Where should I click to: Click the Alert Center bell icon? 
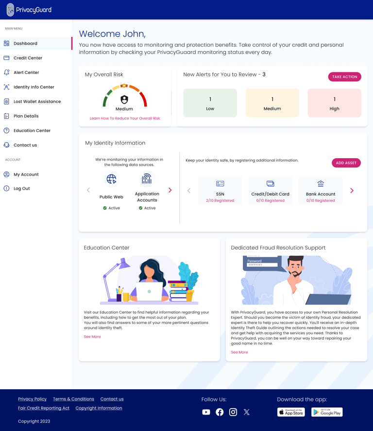[x=7, y=72]
